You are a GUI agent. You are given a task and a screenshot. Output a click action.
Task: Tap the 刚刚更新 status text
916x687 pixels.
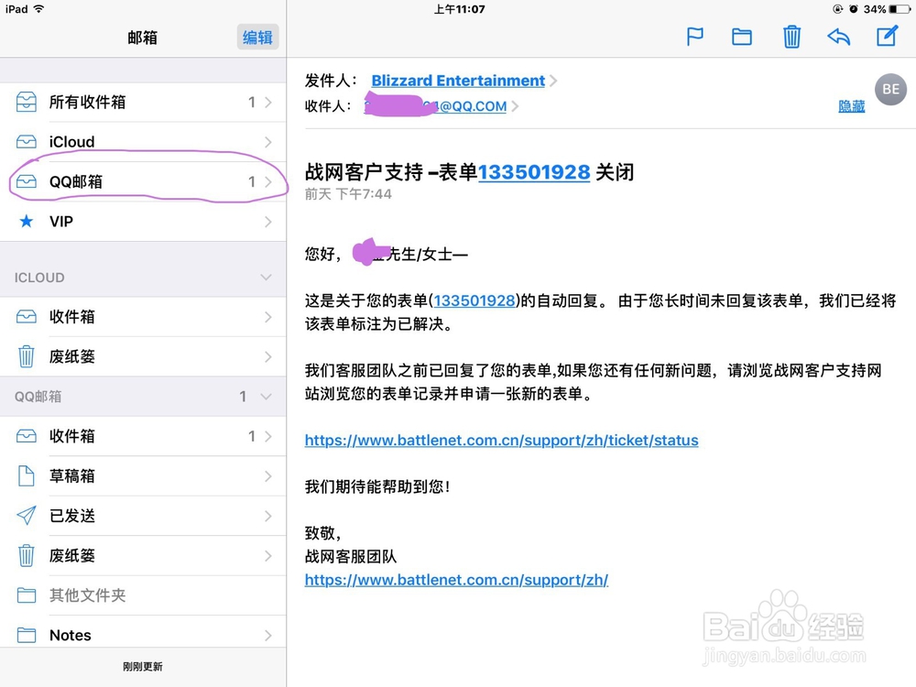143,667
